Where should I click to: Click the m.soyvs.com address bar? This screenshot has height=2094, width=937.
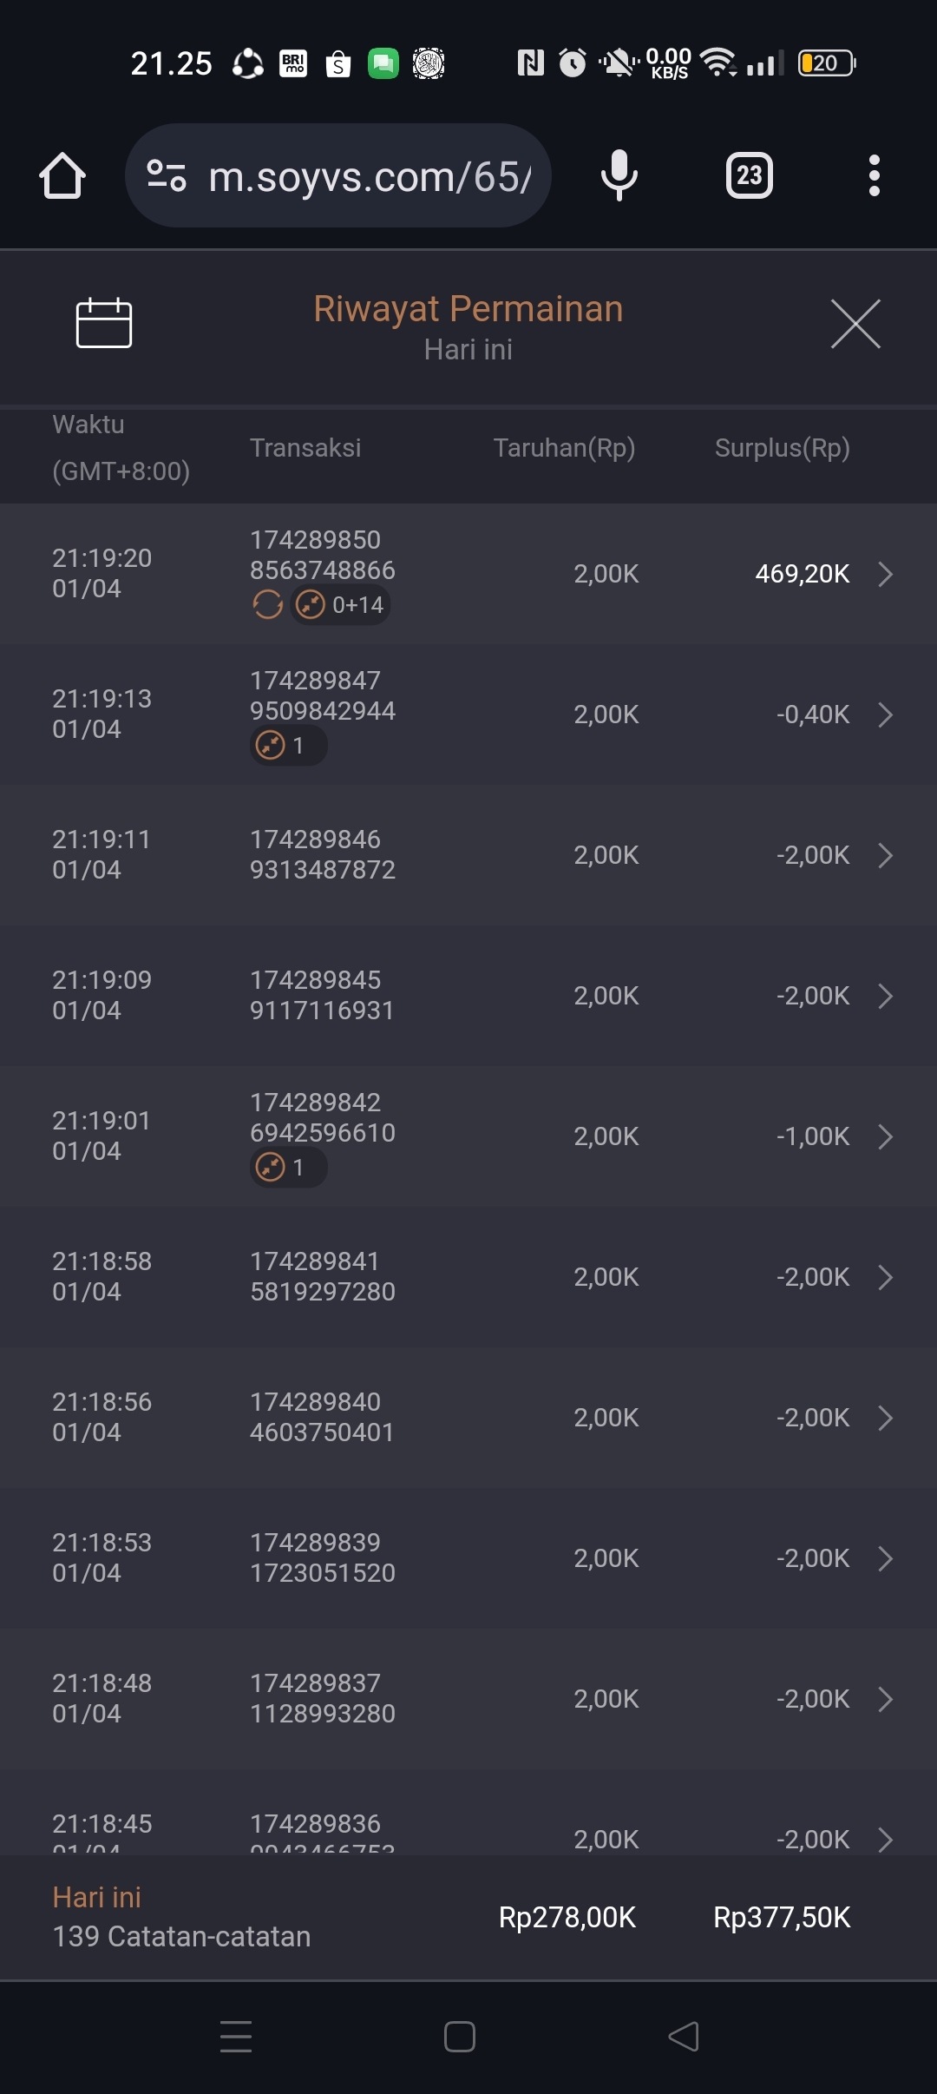pyautogui.click(x=369, y=176)
